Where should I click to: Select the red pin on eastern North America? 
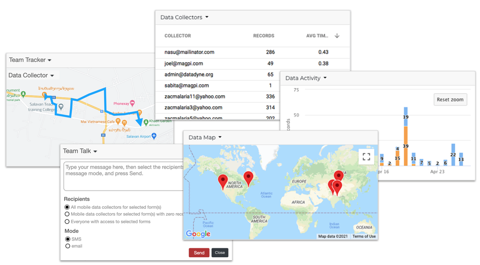pos(248,179)
